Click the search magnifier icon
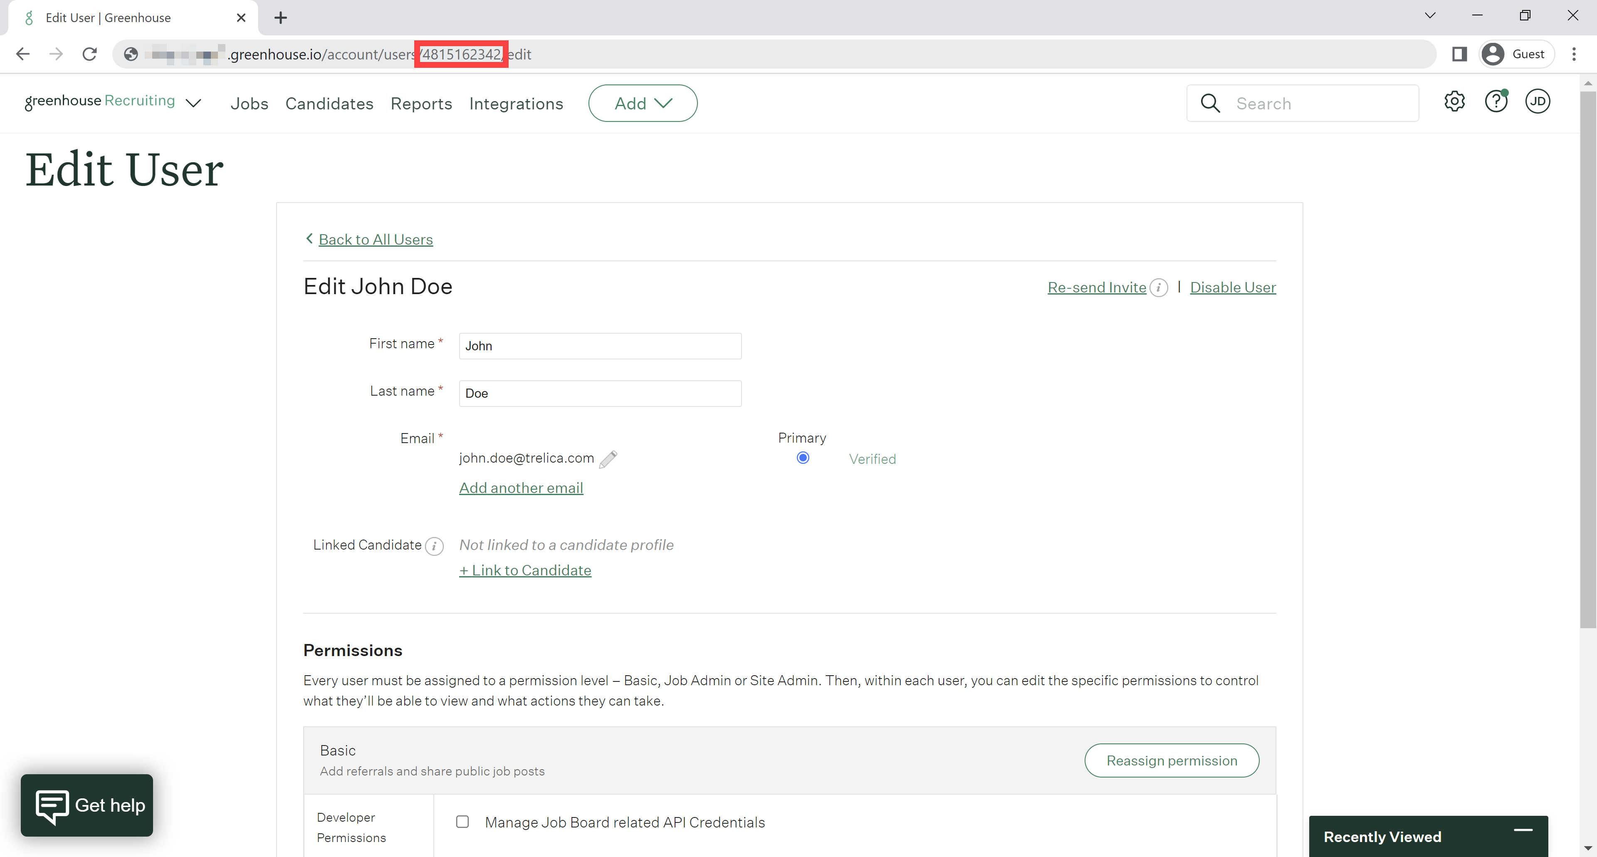Screen dimensions: 1597x857 coord(1210,103)
